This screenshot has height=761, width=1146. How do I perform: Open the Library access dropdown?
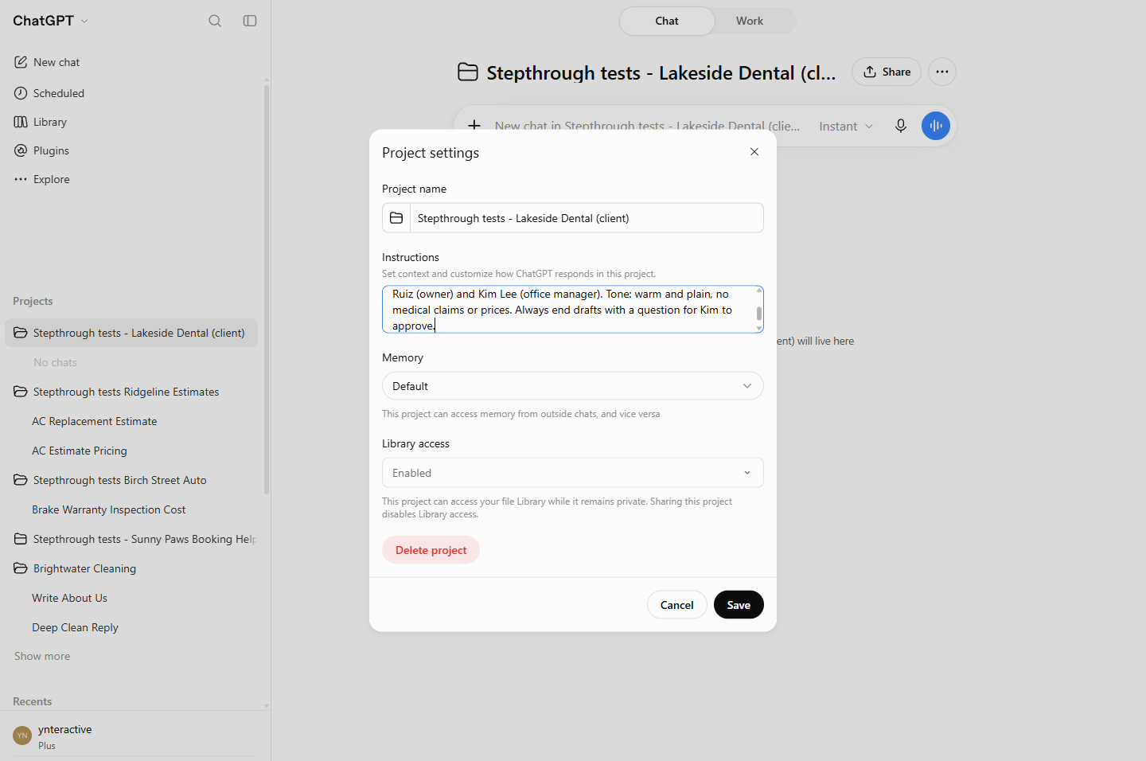(x=573, y=473)
